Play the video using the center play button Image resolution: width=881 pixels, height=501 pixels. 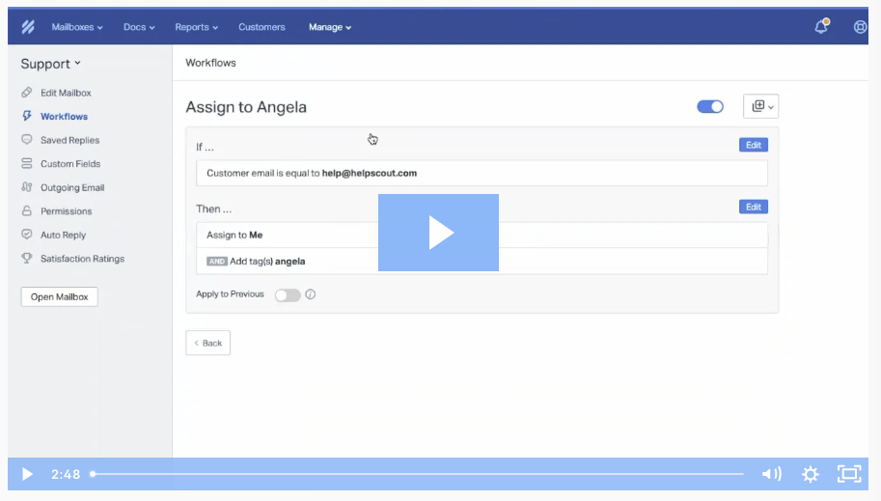(x=438, y=233)
